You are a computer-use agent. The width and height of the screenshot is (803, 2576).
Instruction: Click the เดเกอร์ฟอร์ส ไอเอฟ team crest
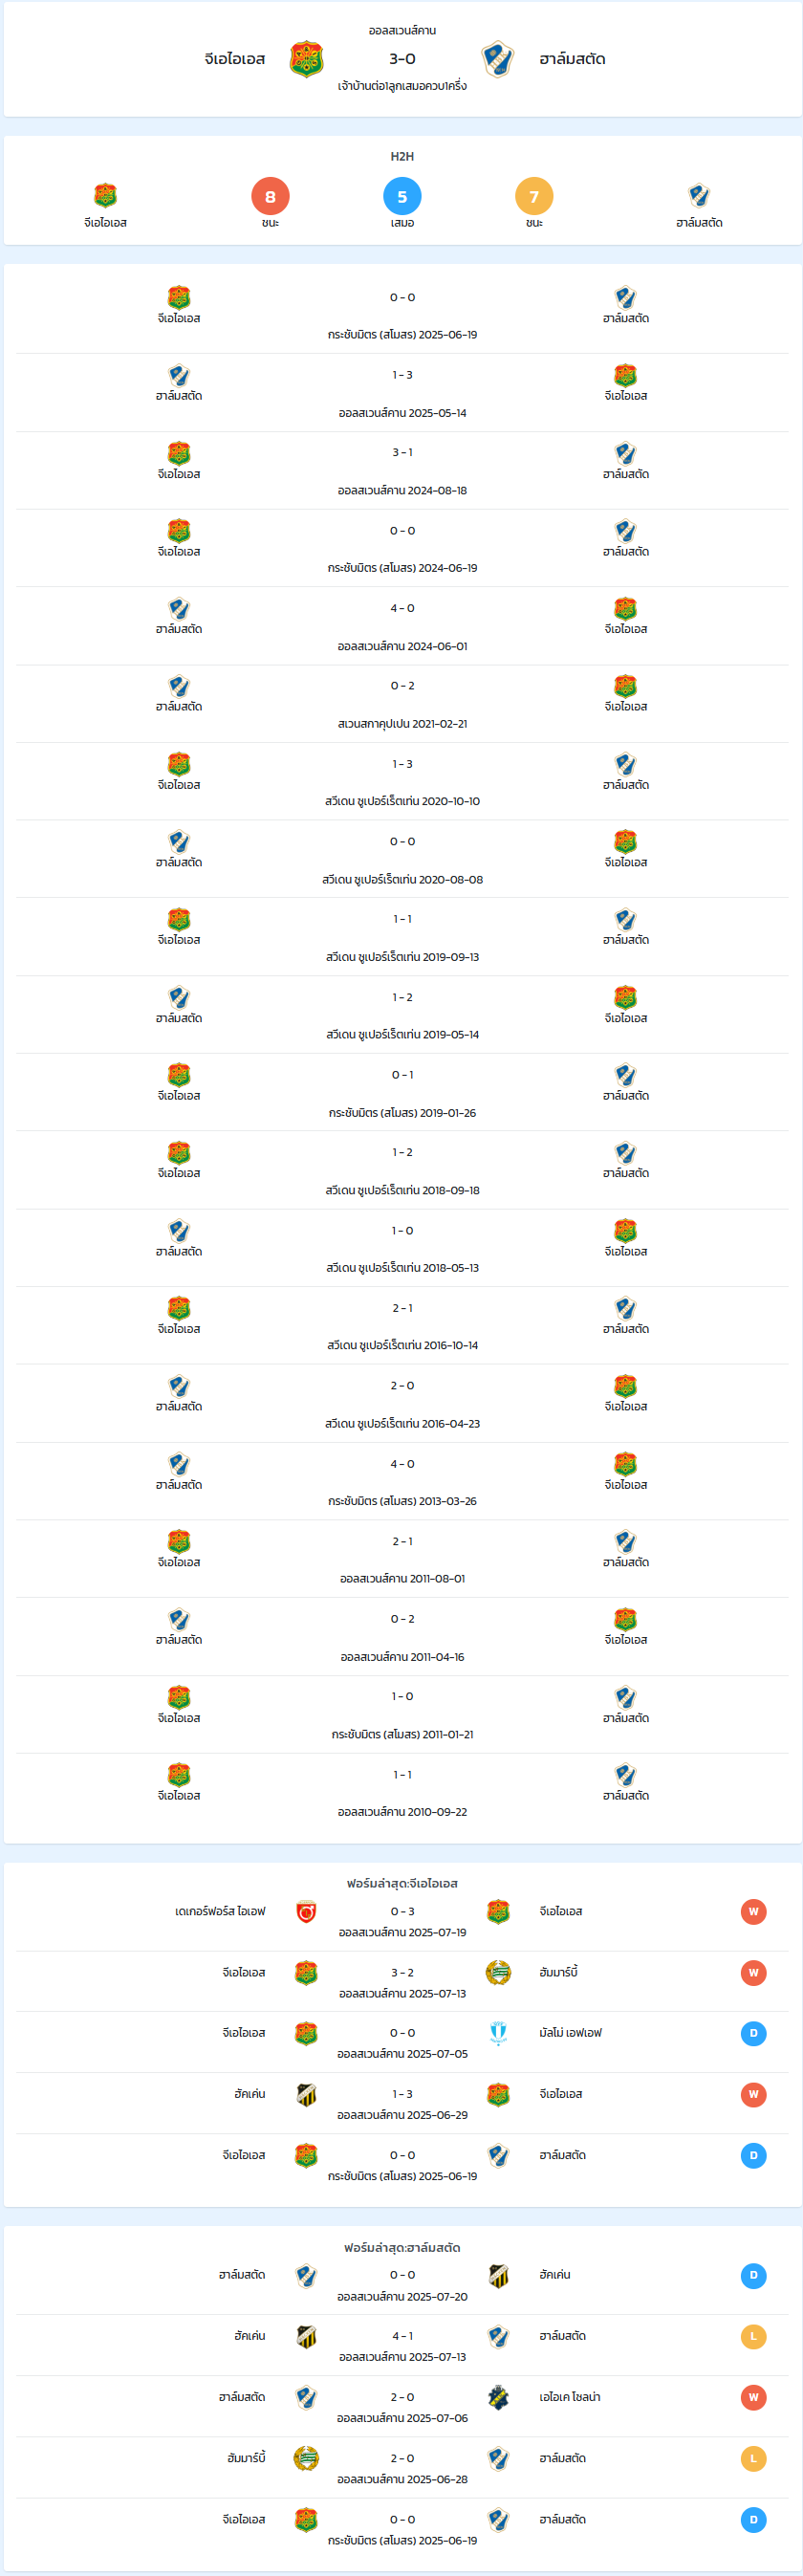(x=306, y=1911)
